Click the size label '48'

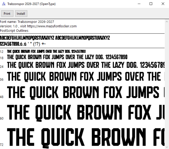click(2, 97)
